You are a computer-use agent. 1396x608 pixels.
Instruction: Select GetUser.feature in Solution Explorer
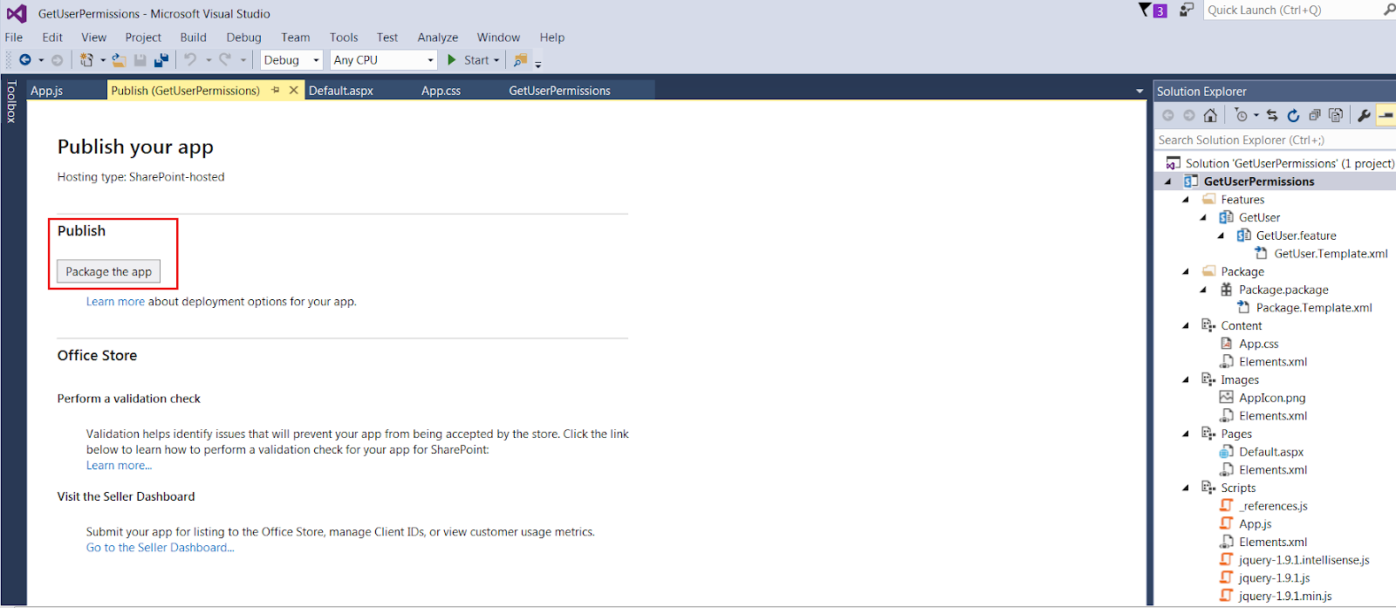(x=1297, y=236)
